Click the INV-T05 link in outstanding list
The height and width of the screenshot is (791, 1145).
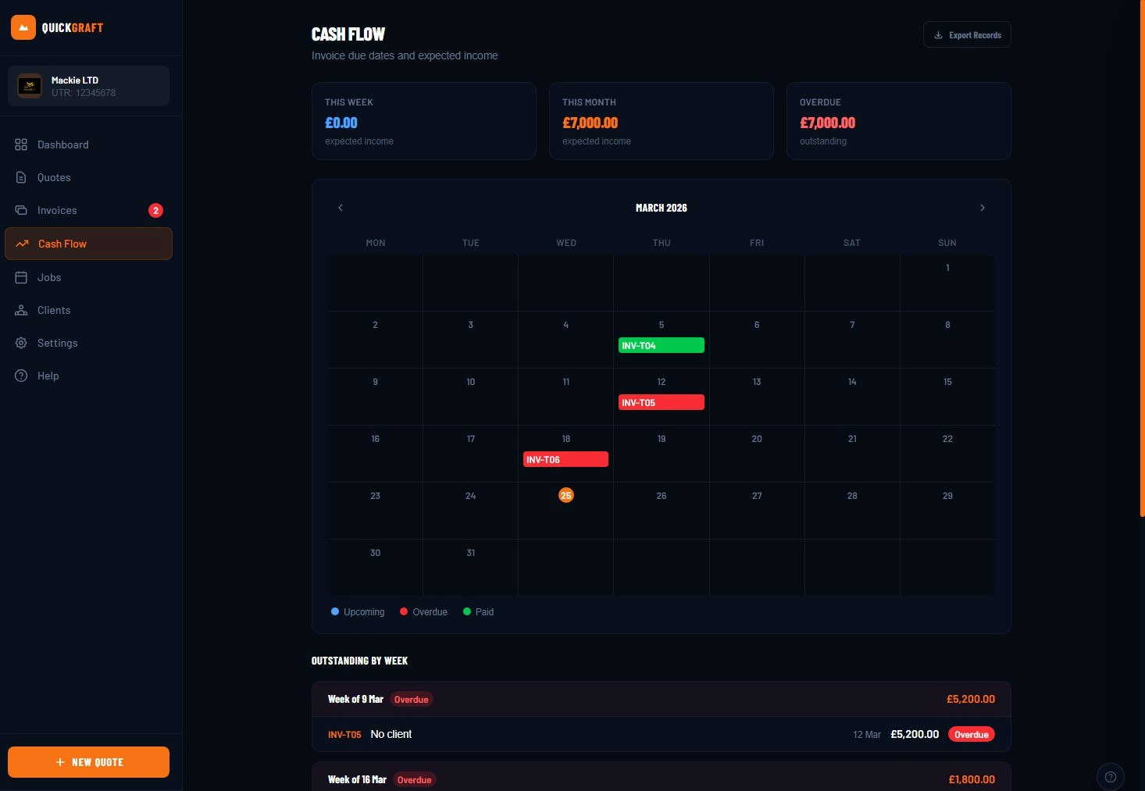pos(344,735)
